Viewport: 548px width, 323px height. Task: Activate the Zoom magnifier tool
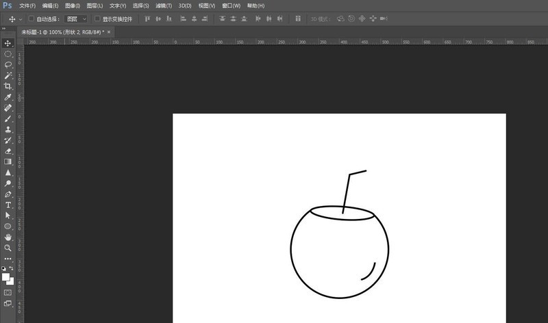coord(8,247)
